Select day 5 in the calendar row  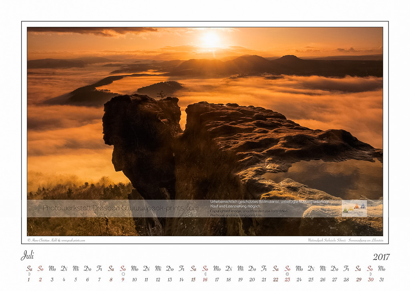point(76,279)
